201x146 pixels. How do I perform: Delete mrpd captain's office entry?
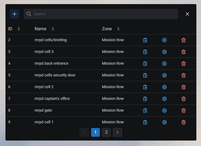184,99
